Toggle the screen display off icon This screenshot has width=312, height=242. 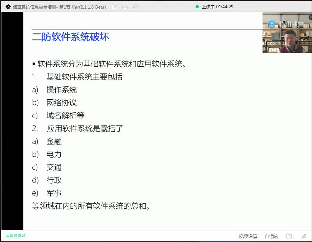(x=289, y=236)
